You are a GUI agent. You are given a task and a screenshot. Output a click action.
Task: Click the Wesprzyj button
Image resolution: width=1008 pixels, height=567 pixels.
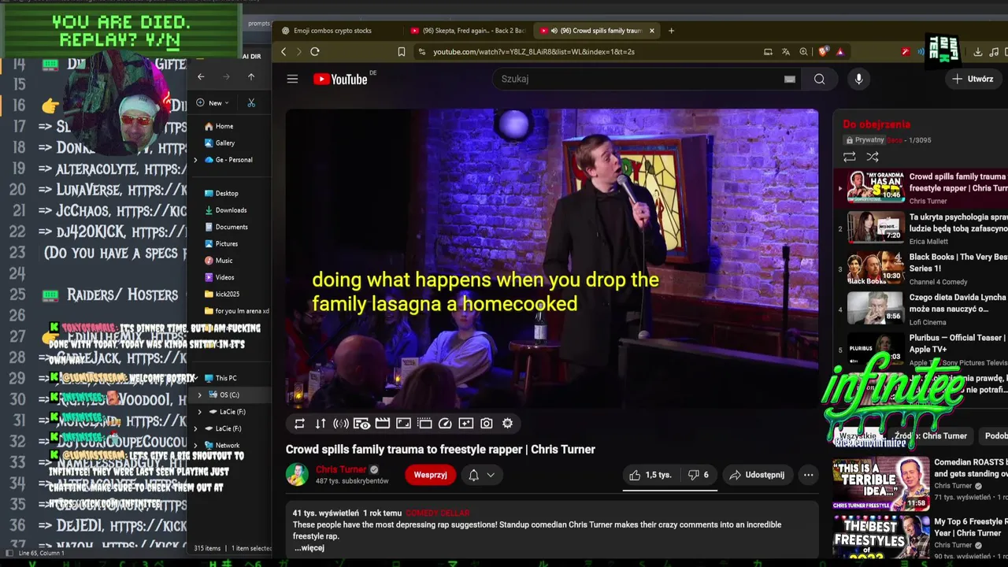pos(430,475)
